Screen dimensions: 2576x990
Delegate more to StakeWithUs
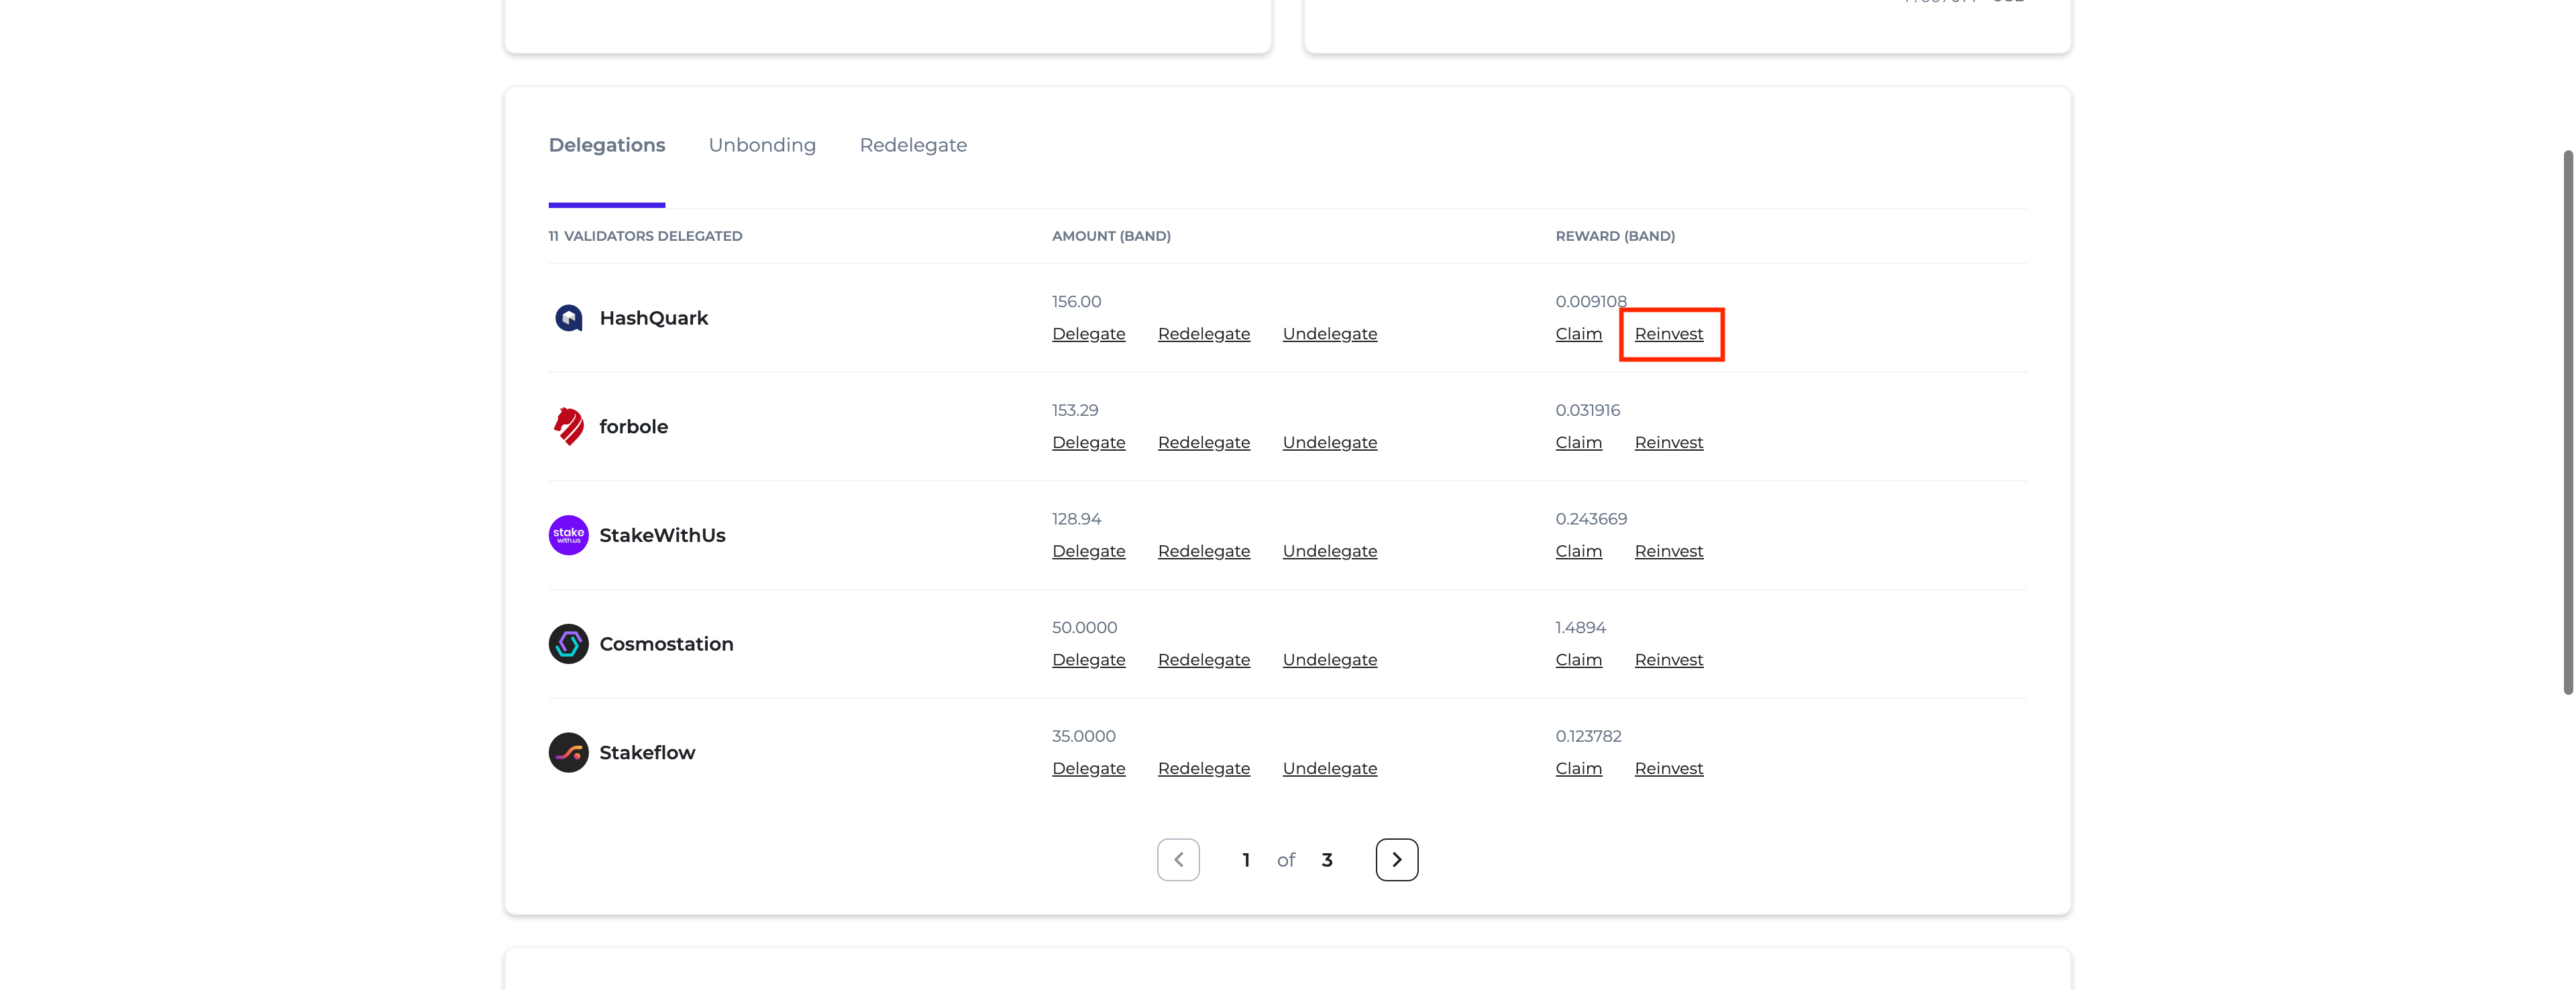point(1089,551)
